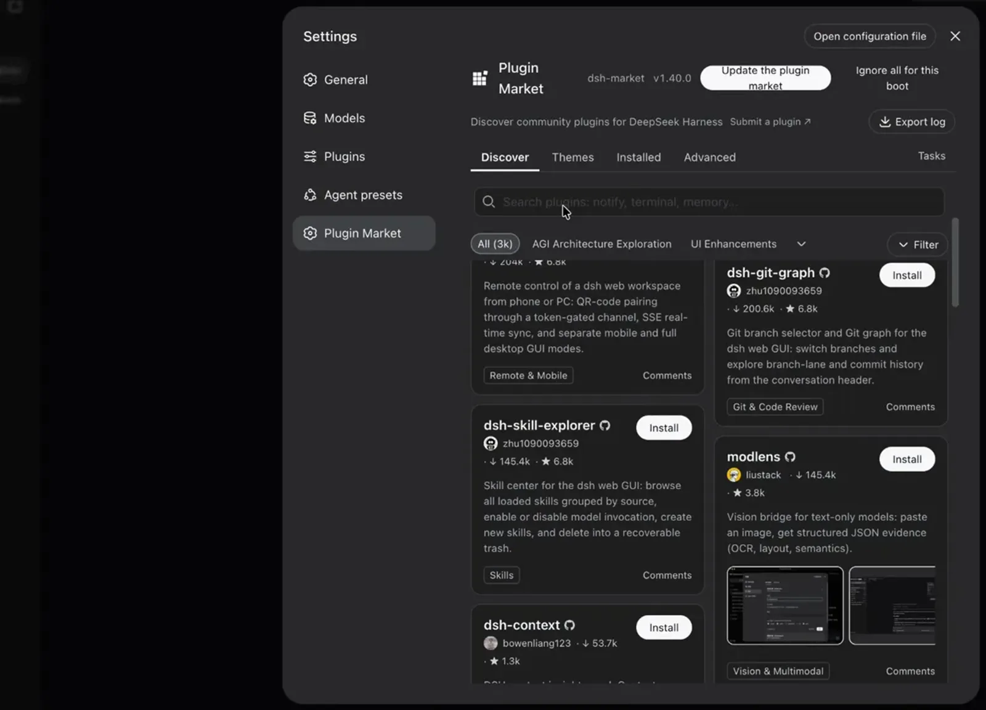Click the Export log button
Viewport: 986px width, 710px height.
pos(912,121)
